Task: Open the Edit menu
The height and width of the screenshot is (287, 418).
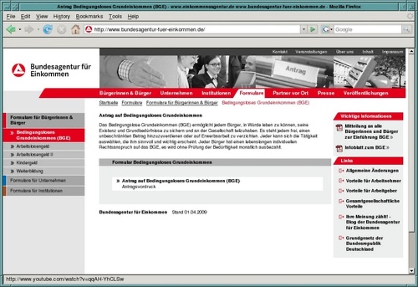Action: click(x=25, y=17)
